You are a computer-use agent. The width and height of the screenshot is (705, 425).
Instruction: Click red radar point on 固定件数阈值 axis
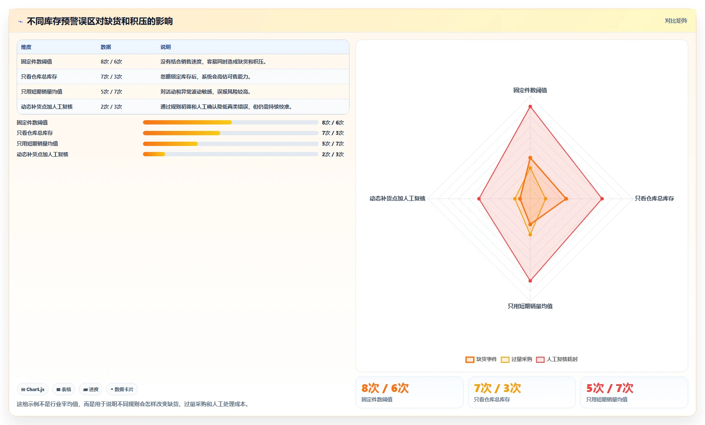[530, 106]
